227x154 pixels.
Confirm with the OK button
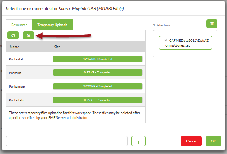pos(213,141)
